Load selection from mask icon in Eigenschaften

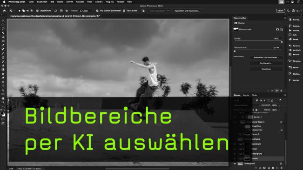click(x=268, y=91)
